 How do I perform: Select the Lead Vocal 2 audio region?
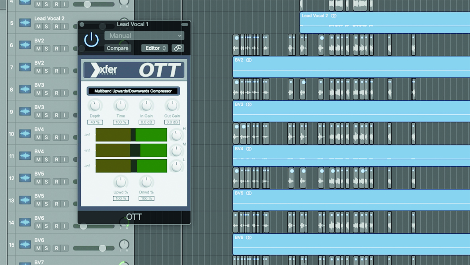[385, 22]
